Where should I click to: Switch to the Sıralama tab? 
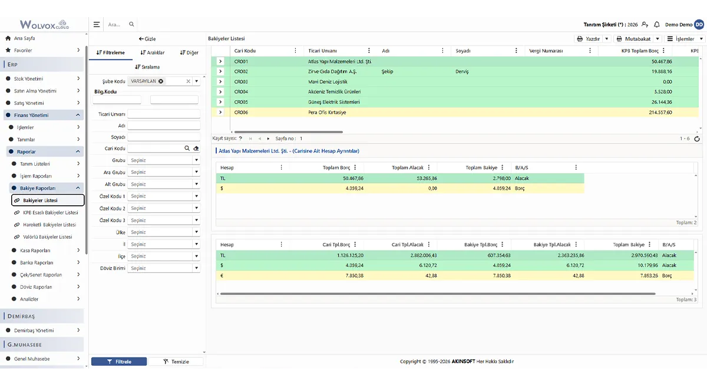tap(147, 67)
